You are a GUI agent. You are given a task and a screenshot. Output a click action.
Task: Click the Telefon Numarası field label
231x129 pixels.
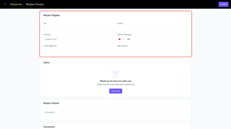coord(124,35)
